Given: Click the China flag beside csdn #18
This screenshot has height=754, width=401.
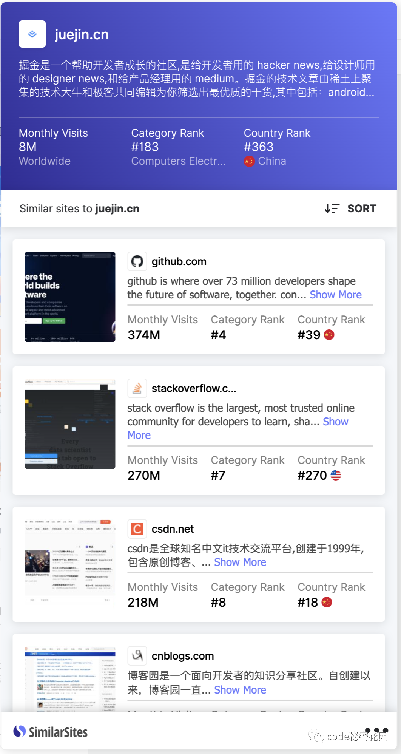Looking at the screenshot, I should coord(327,602).
